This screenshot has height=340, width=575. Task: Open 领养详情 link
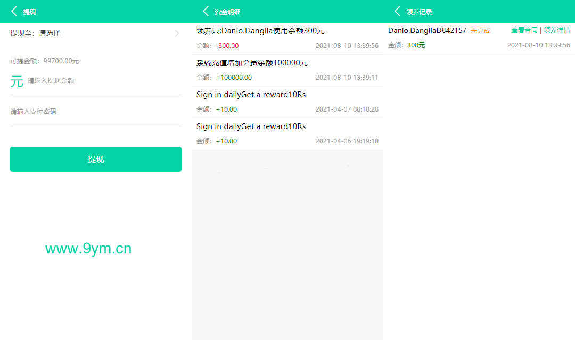[557, 30]
